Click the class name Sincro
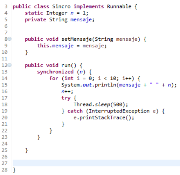 click(x=61, y=6)
